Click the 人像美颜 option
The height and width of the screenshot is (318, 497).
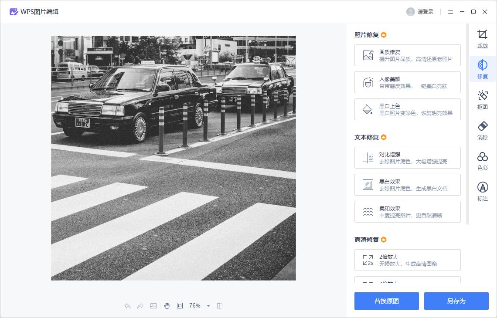[x=407, y=82]
